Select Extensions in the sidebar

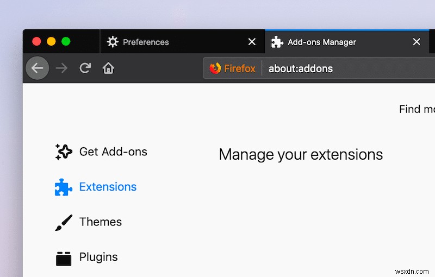pos(96,187)
